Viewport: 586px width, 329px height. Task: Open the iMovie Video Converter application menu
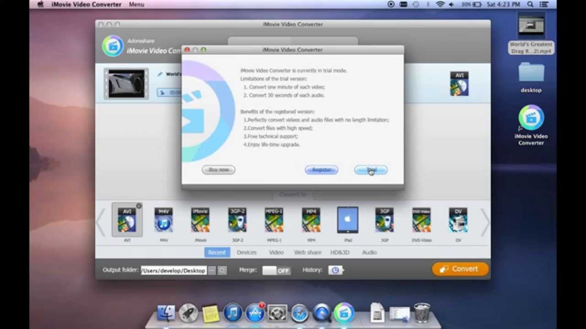coord(86,4)
